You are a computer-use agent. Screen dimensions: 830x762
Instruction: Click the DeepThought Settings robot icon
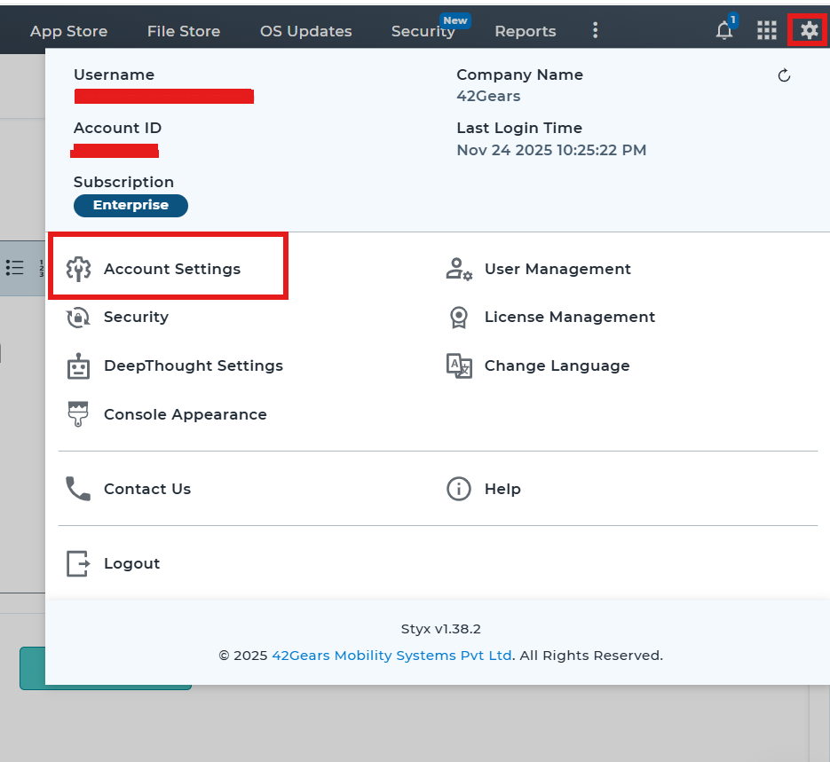point(79,366)
